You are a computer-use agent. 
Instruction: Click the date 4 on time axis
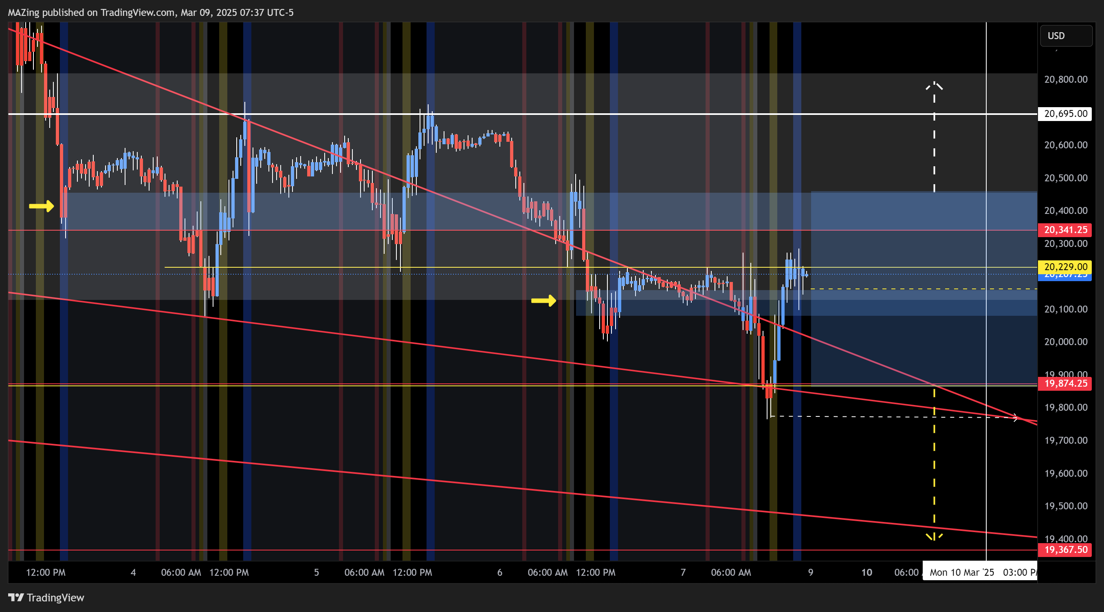(x=133, y=572)
